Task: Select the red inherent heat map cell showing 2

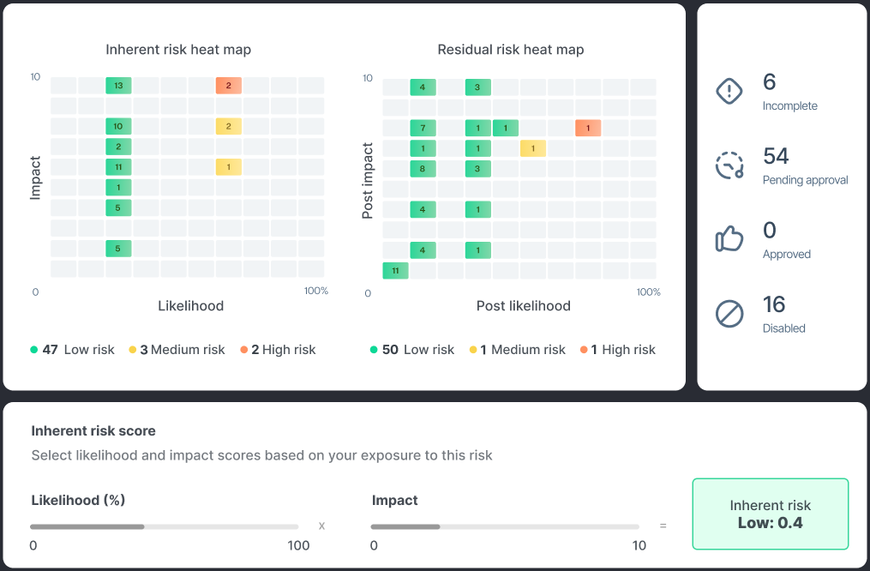Action: click(229, 86)
